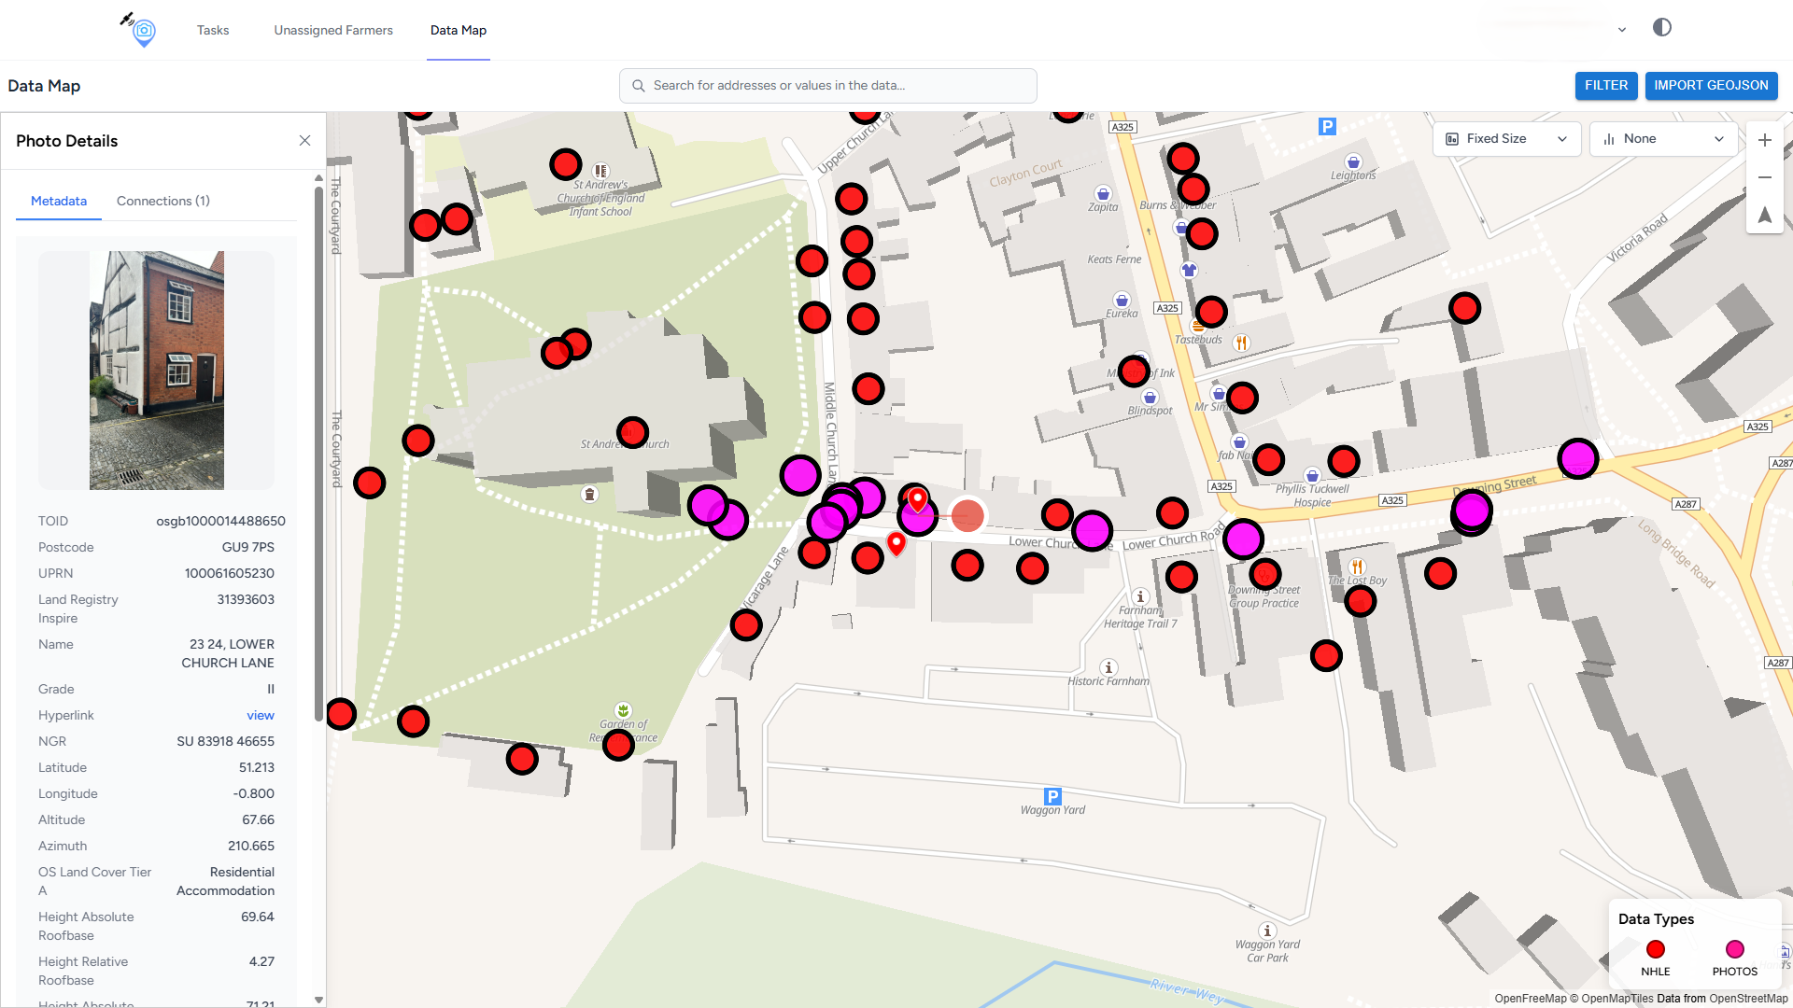Screen dimensions: 1793x1008
Task: Close the Photo Details panel
Action: (304, 141)
